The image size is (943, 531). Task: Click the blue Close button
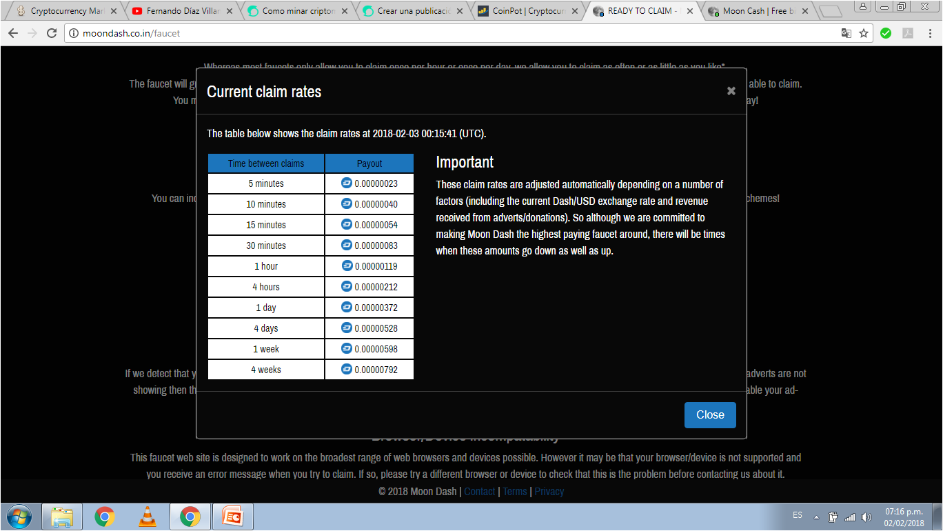pyautogui.click(x=710, y=415)
